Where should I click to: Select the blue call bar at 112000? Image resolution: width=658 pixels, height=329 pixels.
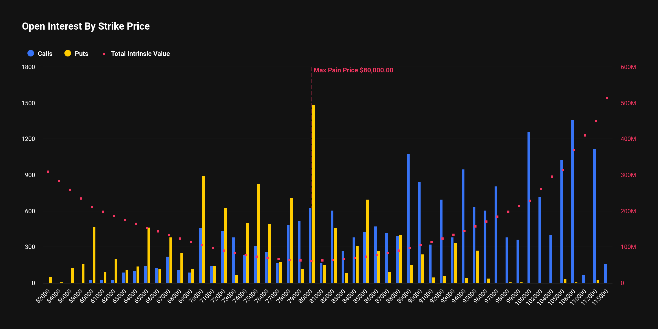click(x=595, y=216)
